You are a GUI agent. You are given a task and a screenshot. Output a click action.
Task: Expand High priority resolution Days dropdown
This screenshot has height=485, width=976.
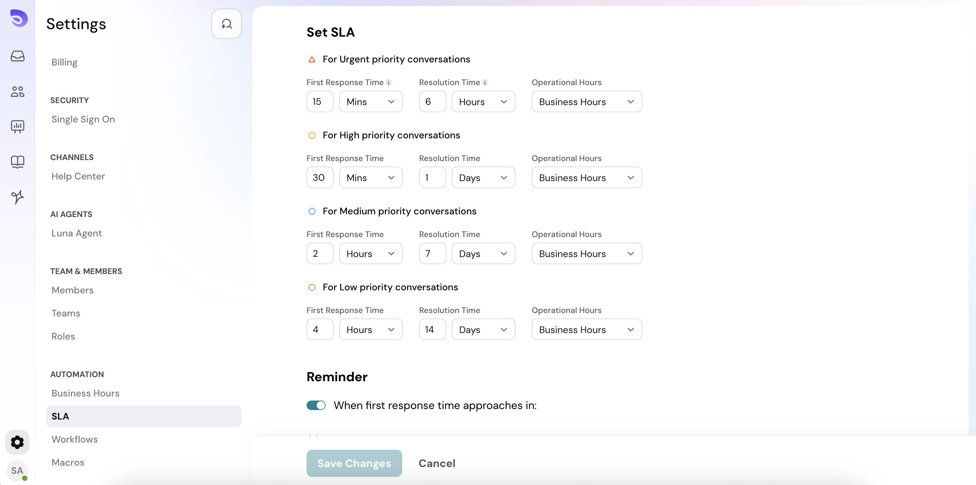[x=483, y=178]
